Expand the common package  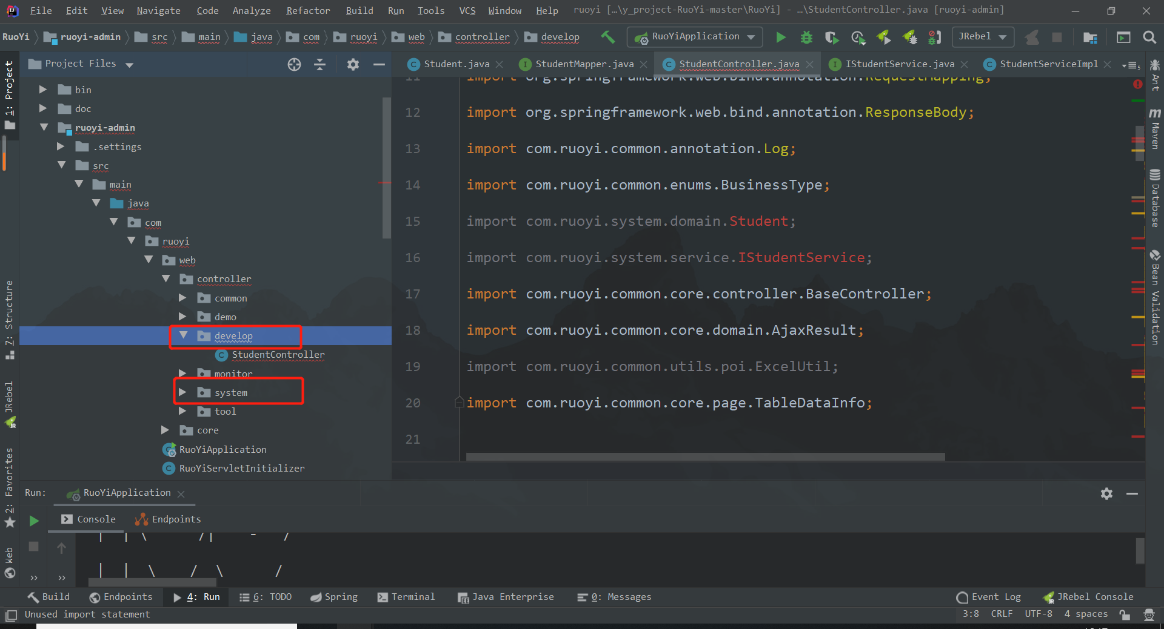click(x=182, y=298)
